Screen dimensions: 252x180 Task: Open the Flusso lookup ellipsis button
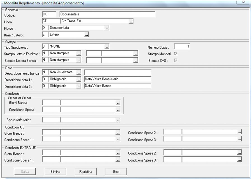107,28
